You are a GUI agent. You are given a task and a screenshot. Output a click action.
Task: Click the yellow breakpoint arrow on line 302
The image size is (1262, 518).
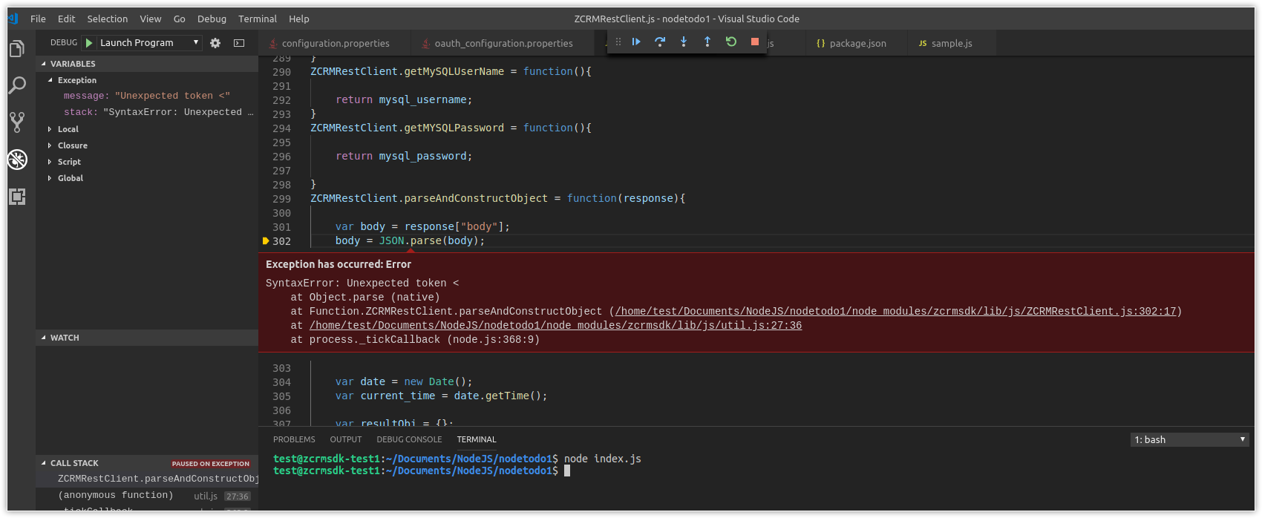(x=266, y=240)
